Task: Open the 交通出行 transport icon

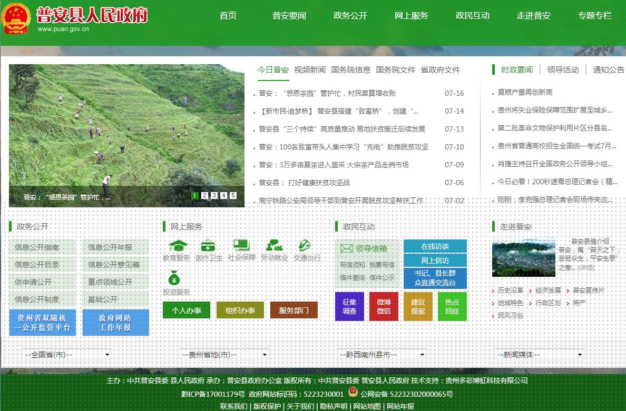Action: (x=305, y=245)
